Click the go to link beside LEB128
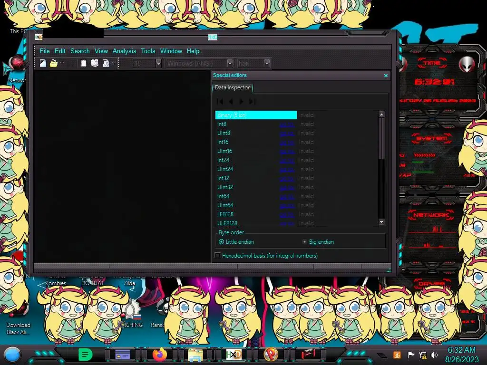487x365 pixels. click(x=287, y=214)
